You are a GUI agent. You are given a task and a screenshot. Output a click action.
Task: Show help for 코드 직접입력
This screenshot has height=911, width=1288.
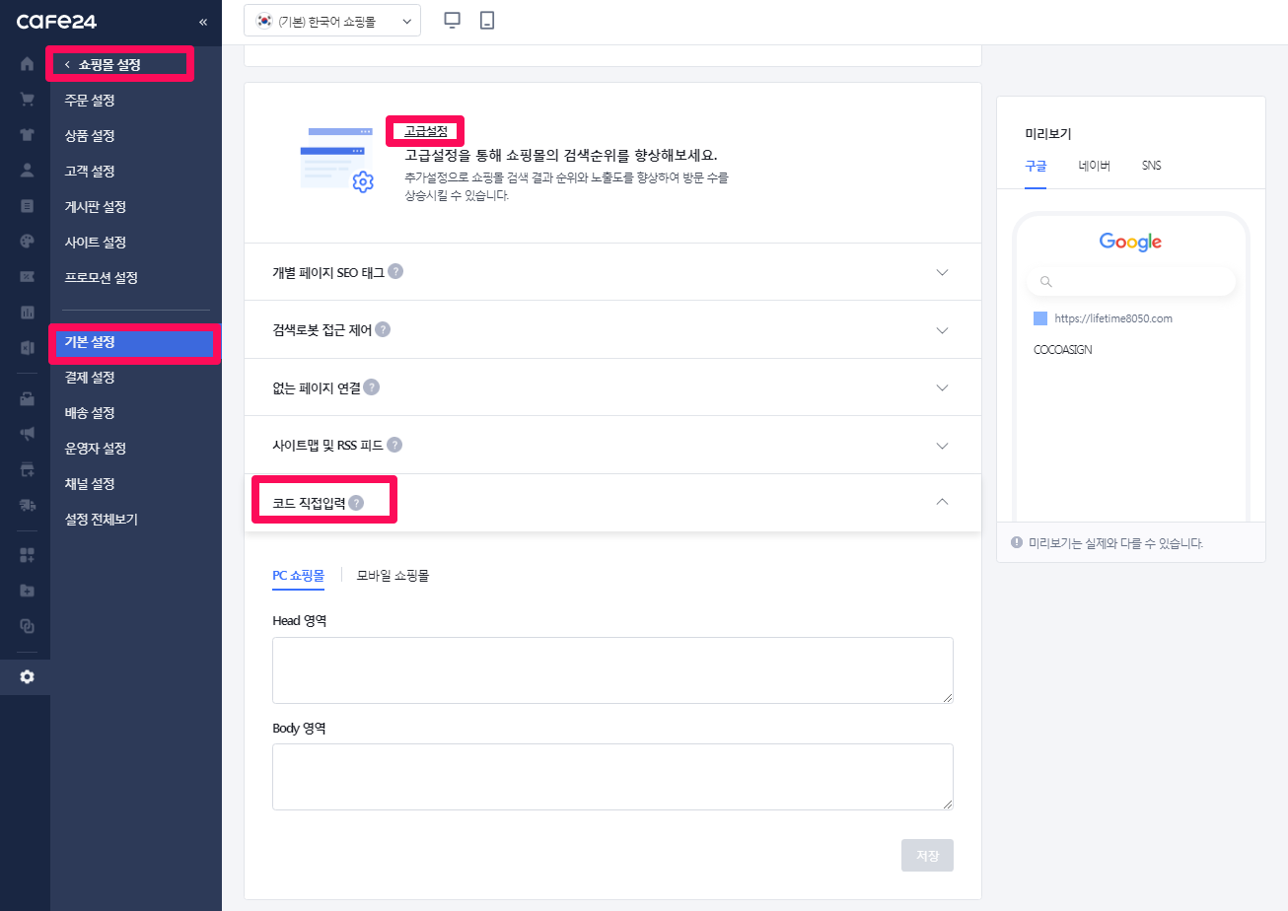click(356, 503)
